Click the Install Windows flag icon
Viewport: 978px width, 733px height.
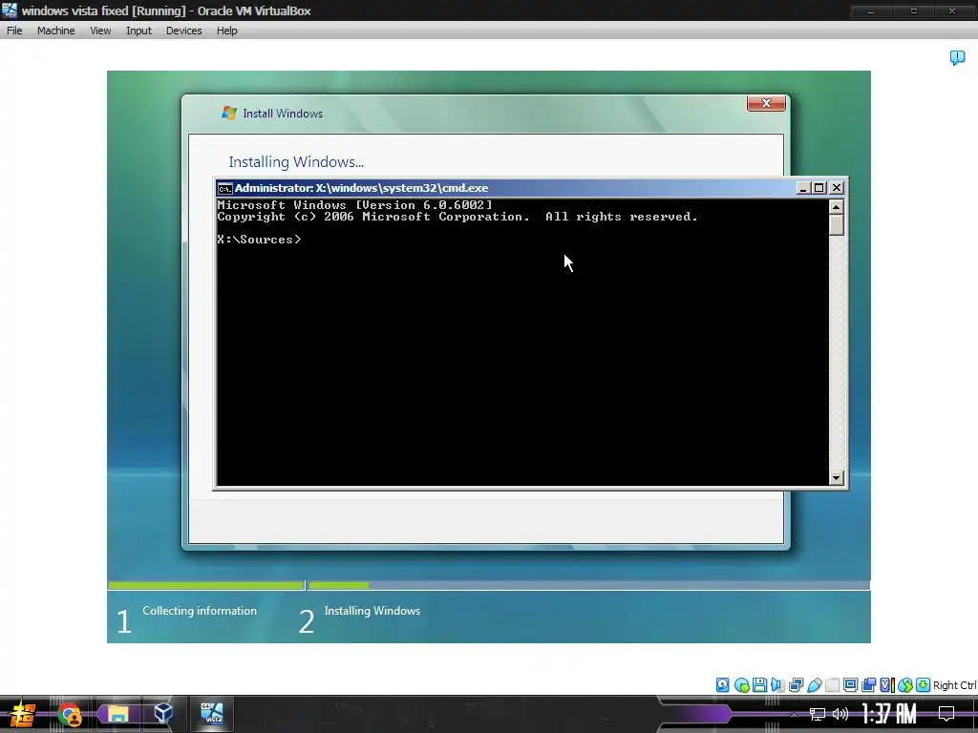(229, 113)
